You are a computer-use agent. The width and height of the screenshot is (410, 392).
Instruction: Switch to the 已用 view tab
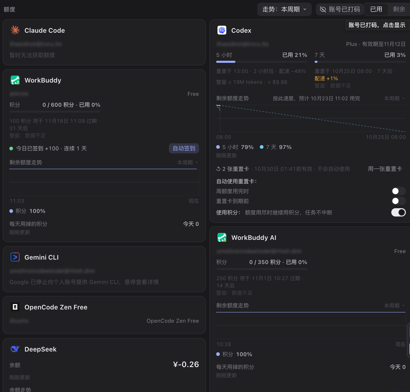[x=376, y=9]
